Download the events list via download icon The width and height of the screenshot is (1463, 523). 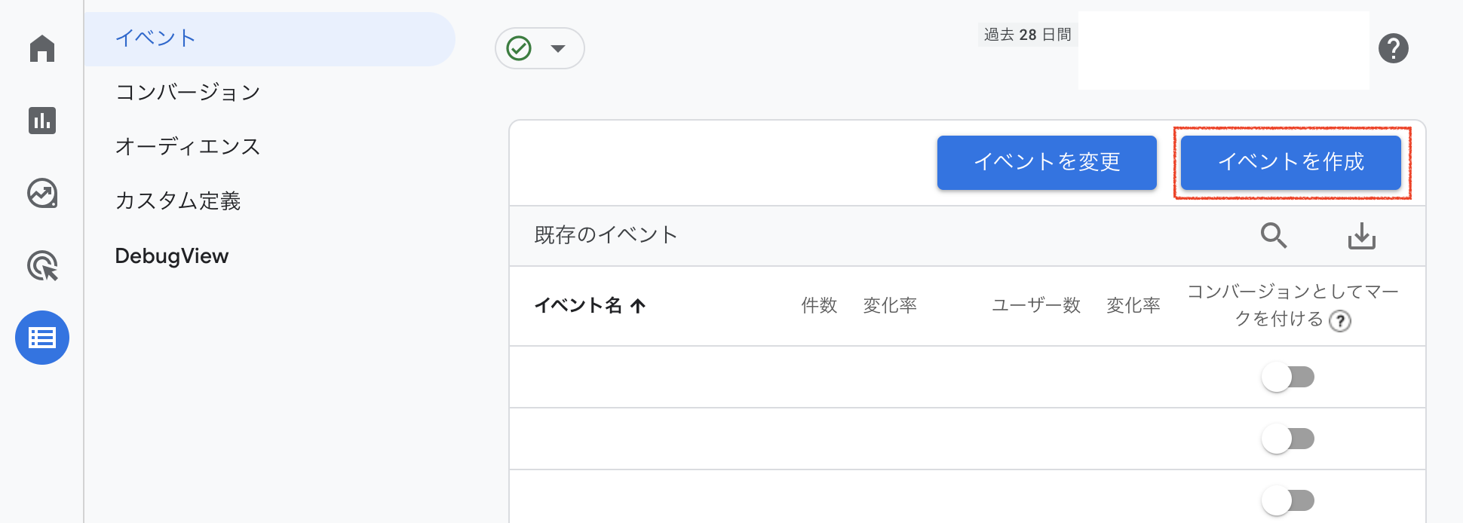click(x=1361, y=236)
